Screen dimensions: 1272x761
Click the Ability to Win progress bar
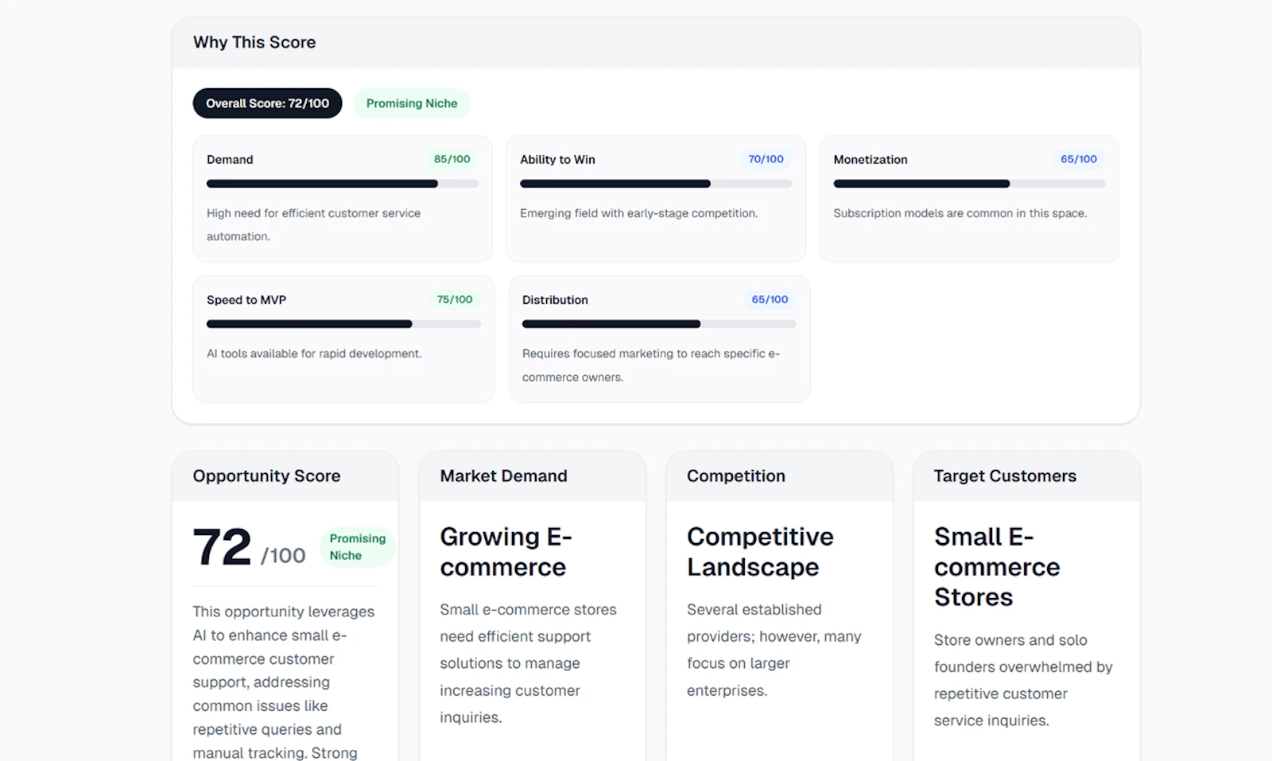(656, 184)
